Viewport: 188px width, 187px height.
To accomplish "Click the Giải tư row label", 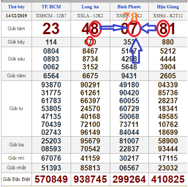I will point(16,108).
